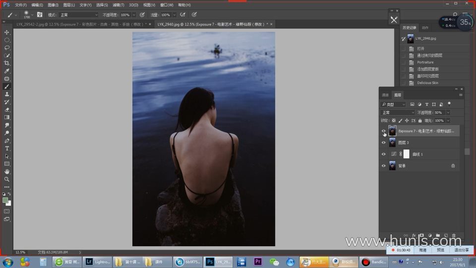Open layer blend mode 正常 dropdown
This screenshot has width=476, height=268.
tap(398, 113)
